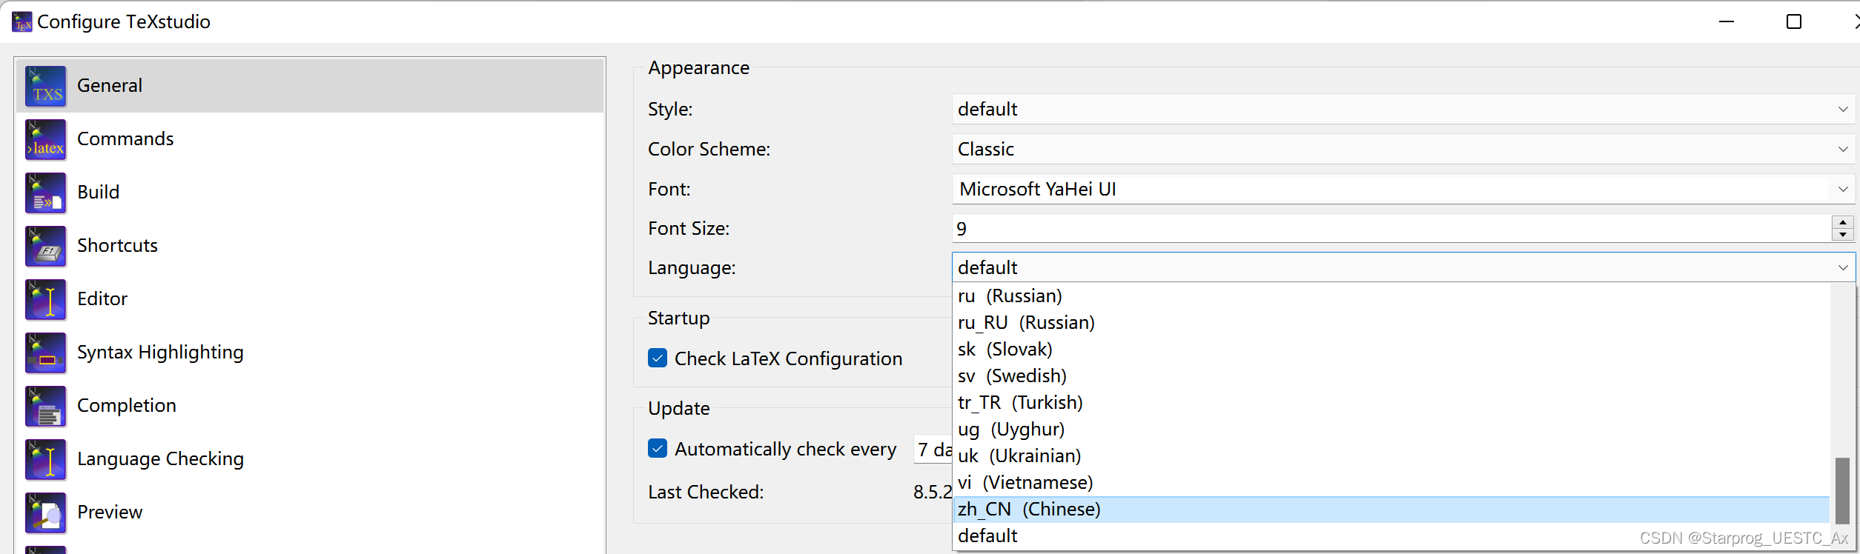Show the Preview settings page
Screen dimensions: 1860x554
(310, 513)
